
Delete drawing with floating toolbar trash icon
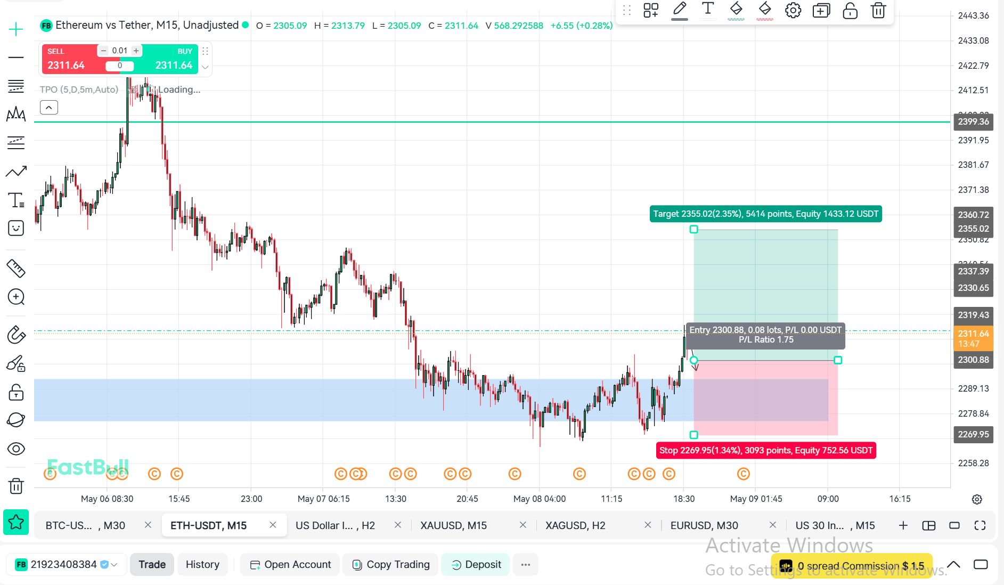coord(878,10)
